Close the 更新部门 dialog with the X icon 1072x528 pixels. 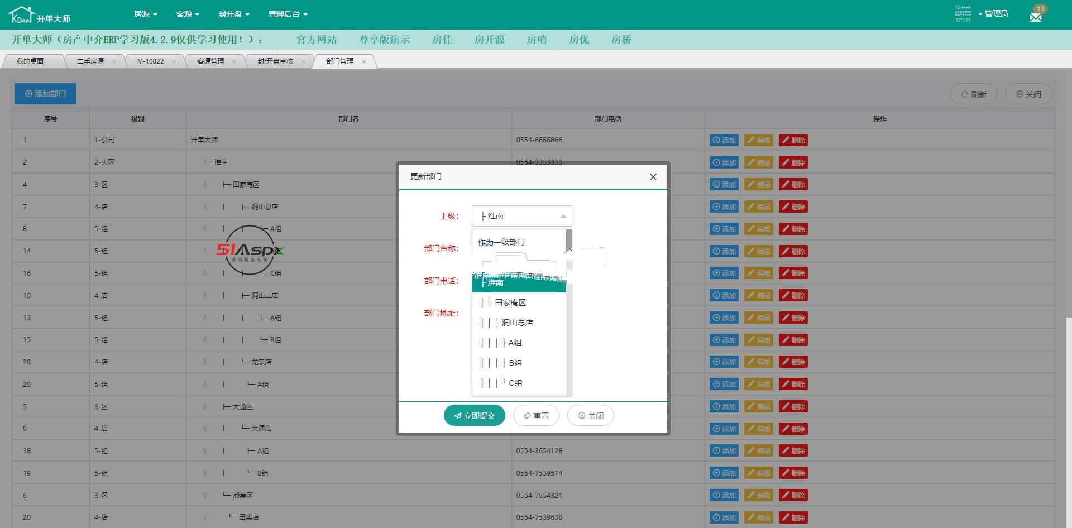click(653, 177)
